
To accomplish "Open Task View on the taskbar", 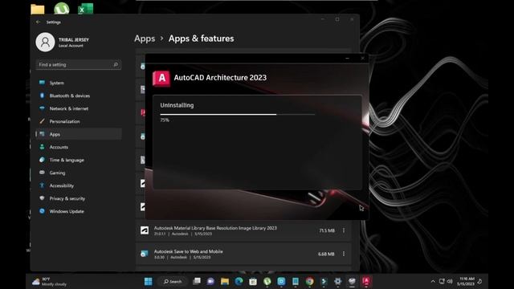I will 197,281.
